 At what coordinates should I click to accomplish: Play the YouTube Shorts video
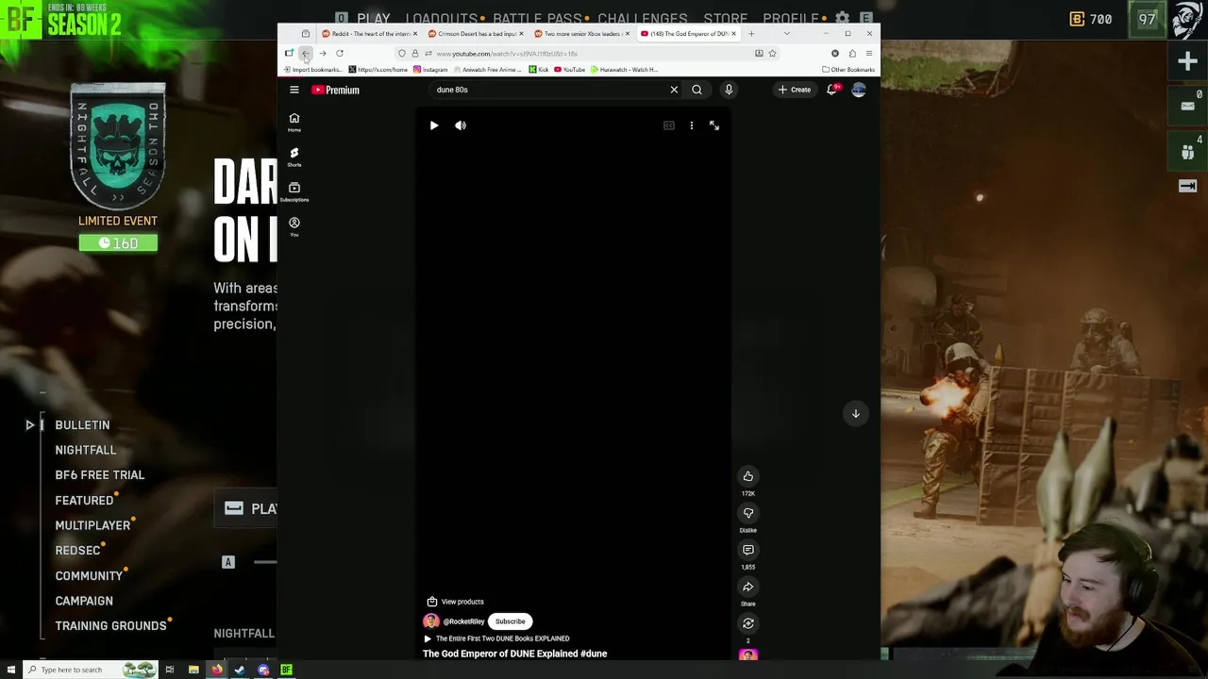point(434,125)
